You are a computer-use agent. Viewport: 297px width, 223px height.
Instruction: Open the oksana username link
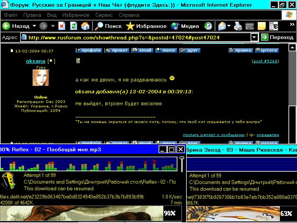[36, 61]
